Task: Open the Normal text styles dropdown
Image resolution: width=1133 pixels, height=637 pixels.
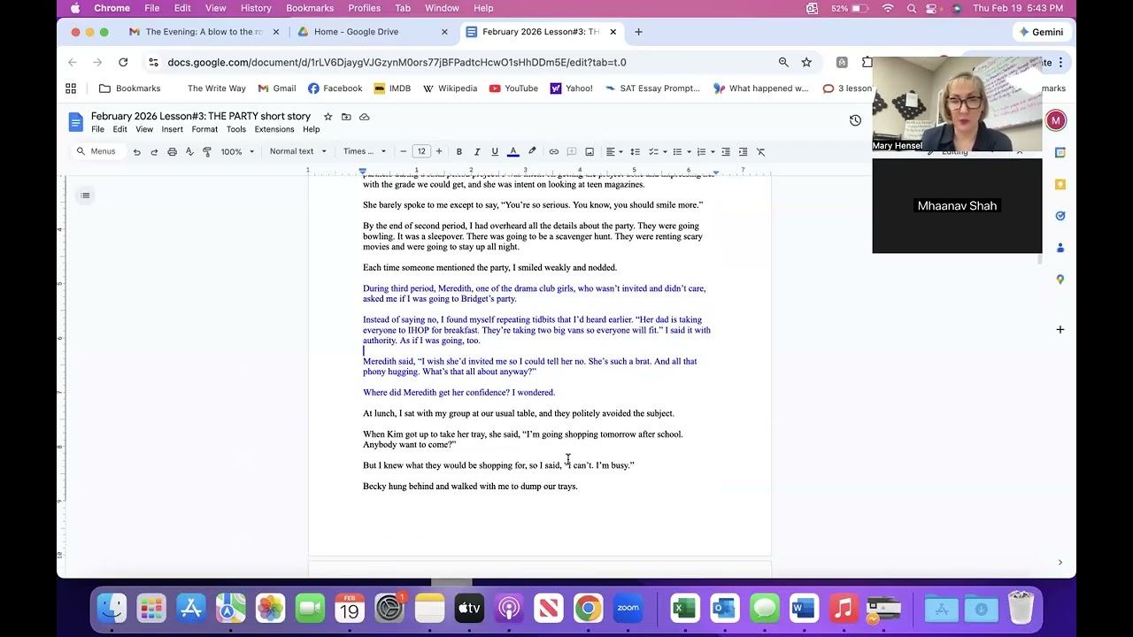Action: coord(298,151)
